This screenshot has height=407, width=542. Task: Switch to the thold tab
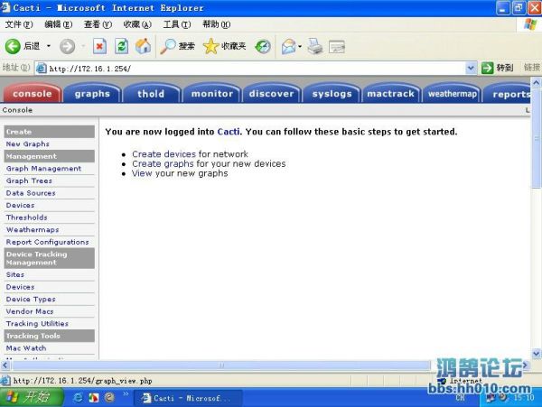[x=151, y=94]
